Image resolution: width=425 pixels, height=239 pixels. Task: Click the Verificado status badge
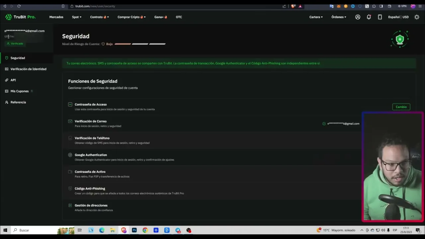pos(15,43)
